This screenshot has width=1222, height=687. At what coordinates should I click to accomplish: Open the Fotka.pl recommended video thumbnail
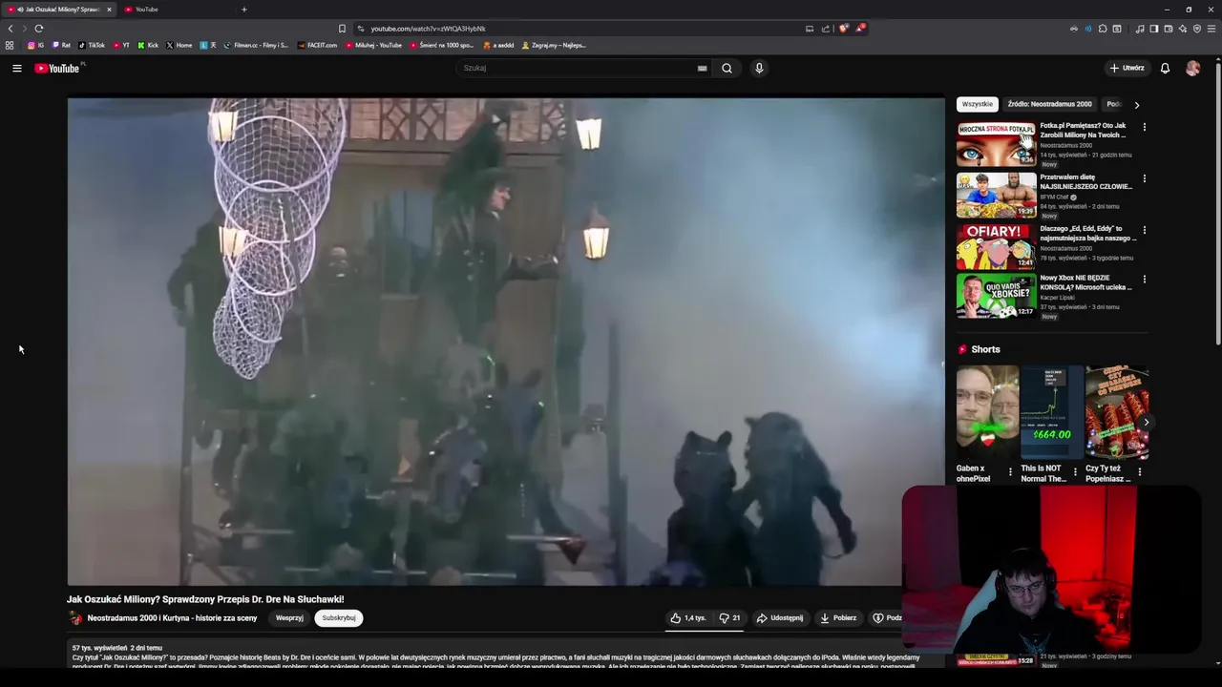point(996,143)
